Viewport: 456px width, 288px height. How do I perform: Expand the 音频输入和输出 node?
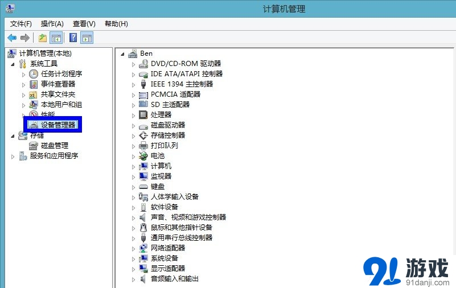[133, 279]
